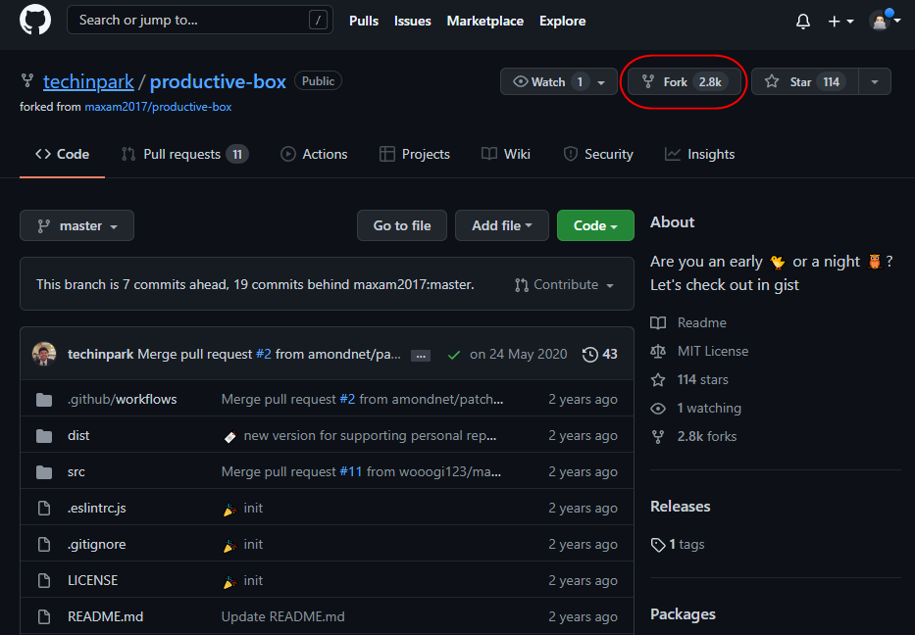Show the commit status green checkmark

454,355
